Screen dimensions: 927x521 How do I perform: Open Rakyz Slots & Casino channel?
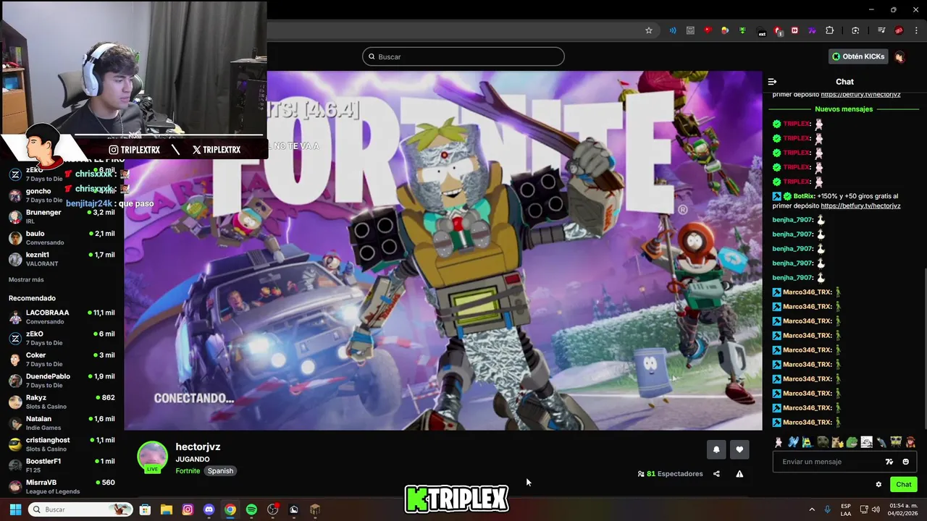(x=62, y=402)
